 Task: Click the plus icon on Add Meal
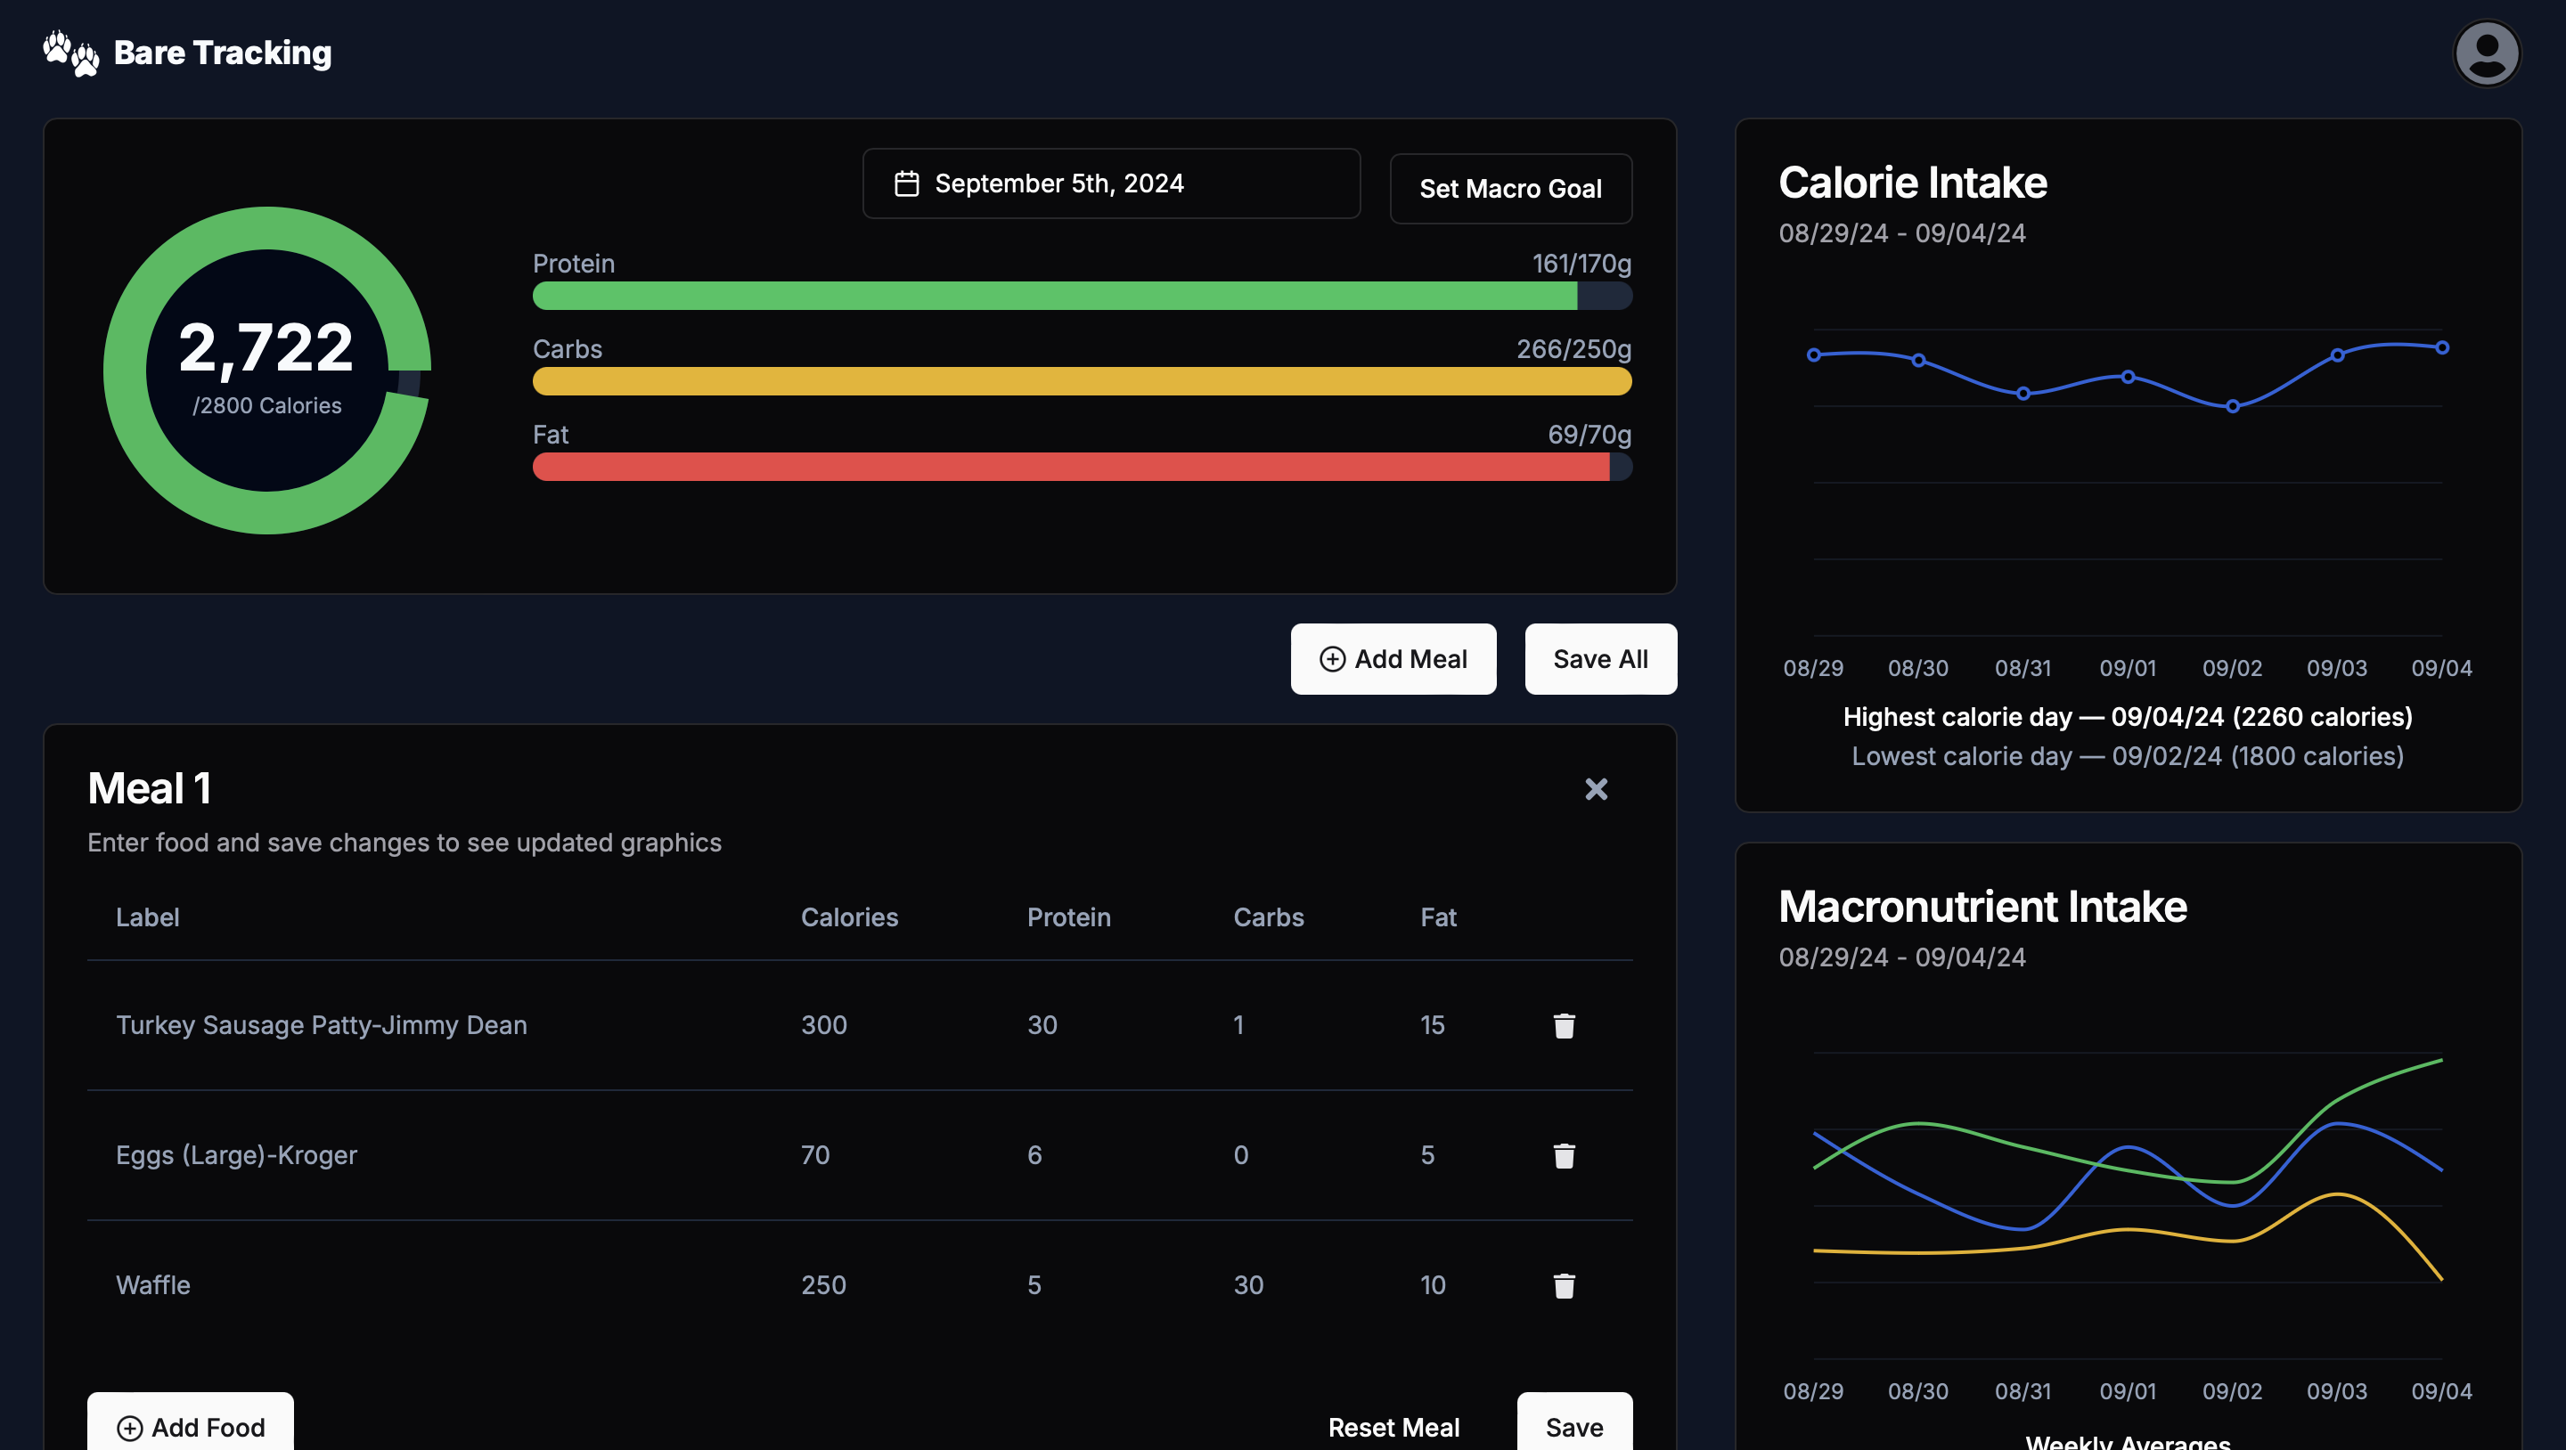[1332, 658]
